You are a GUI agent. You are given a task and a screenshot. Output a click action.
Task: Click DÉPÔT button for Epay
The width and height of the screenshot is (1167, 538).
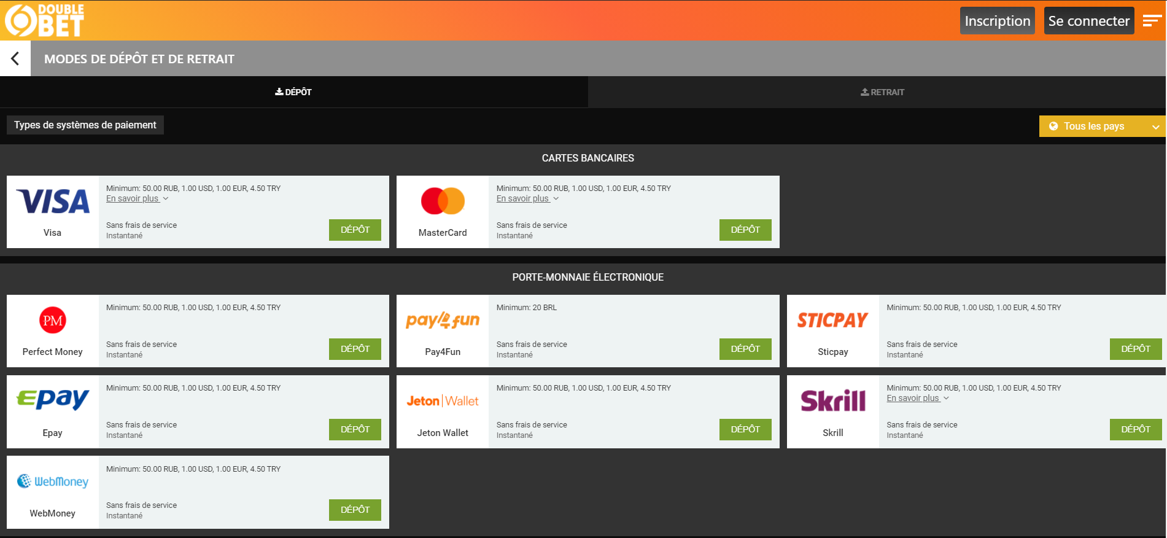[x=355, y=429]
